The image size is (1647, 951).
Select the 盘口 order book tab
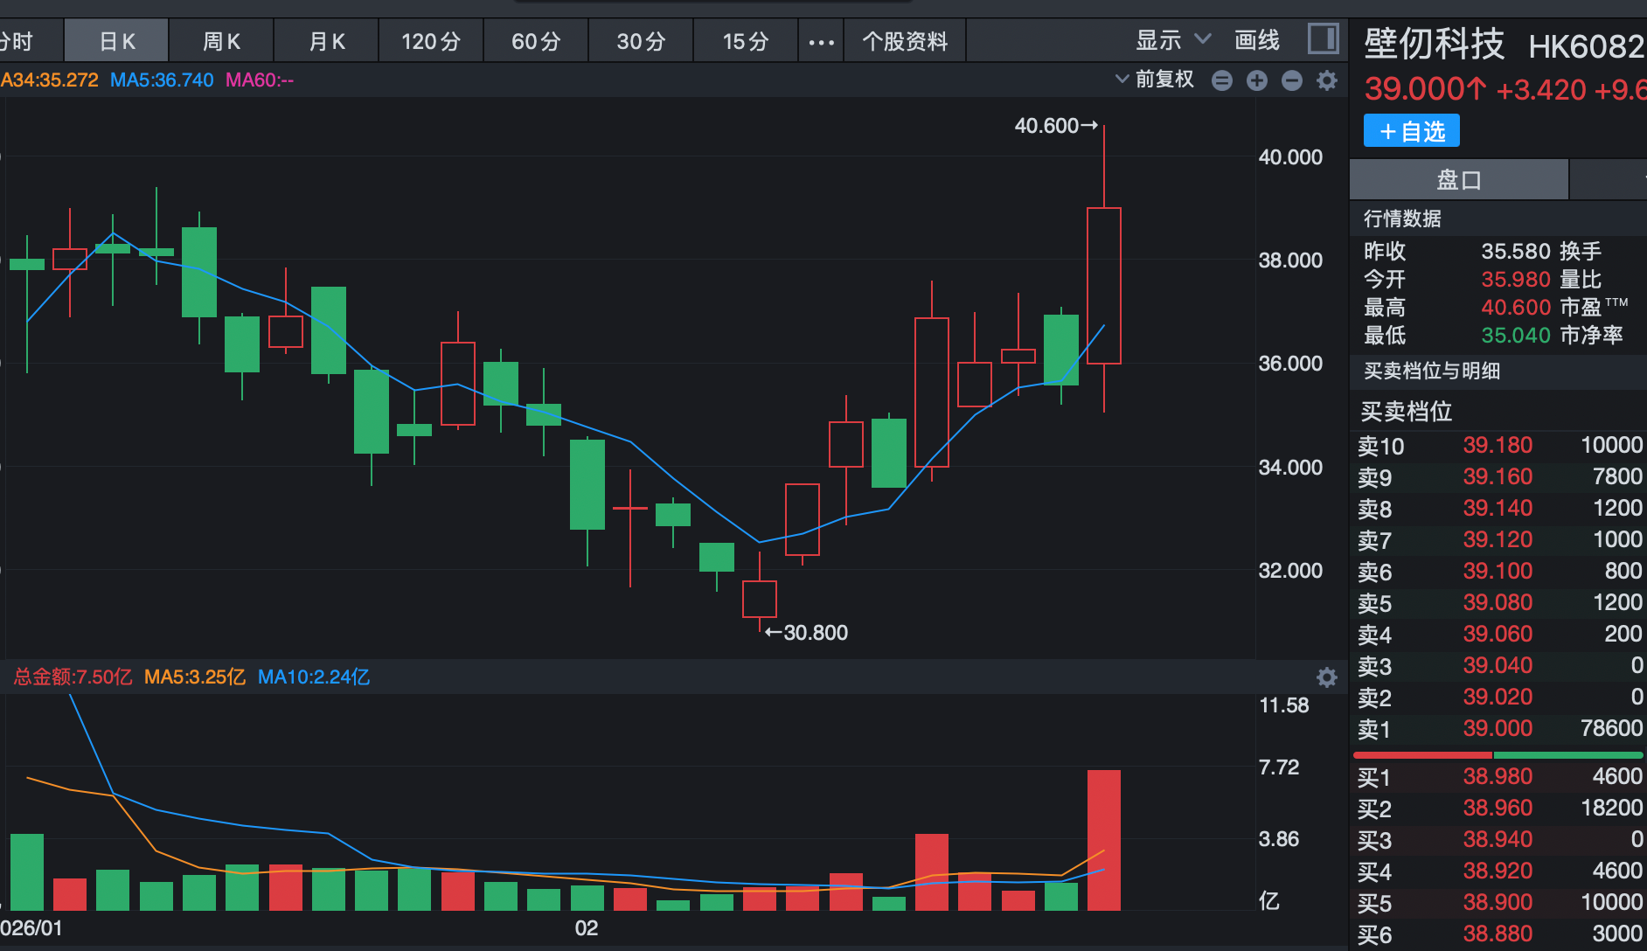point(1459,180)
